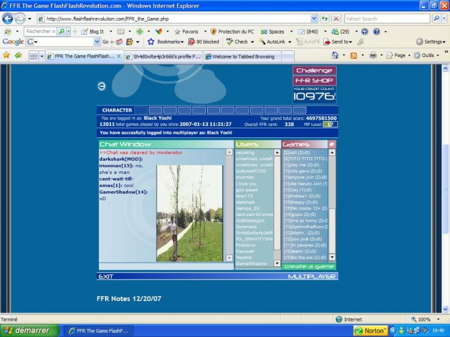
Task: Open the FFR SHOP button
Action: 314,80
